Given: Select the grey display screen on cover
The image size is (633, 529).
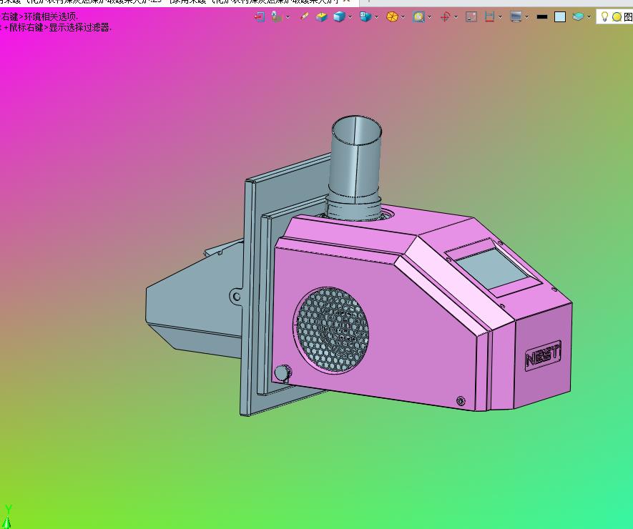Looking at the screenshot, I should 493,268.
